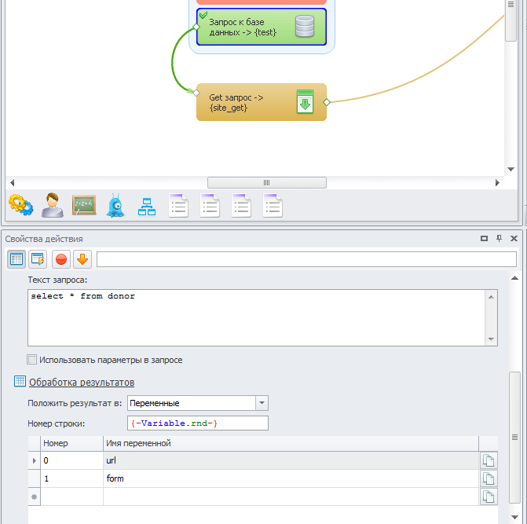Image resolution: width=527 pixels, height=524 pixels.
Task: Open the chalkboard calculations icon
Action: tap(84, 205)
